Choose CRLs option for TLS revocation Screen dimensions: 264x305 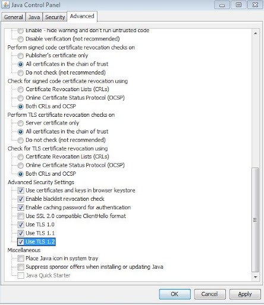(x=20, y=157)
